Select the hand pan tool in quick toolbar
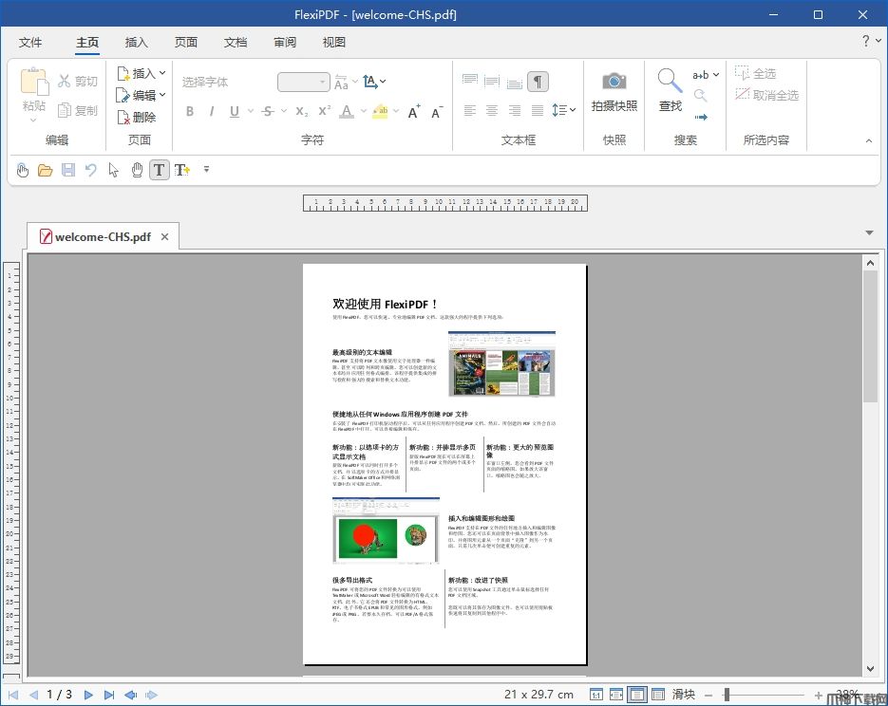This screenshot has height=706, width=888. tap(137, 170)
